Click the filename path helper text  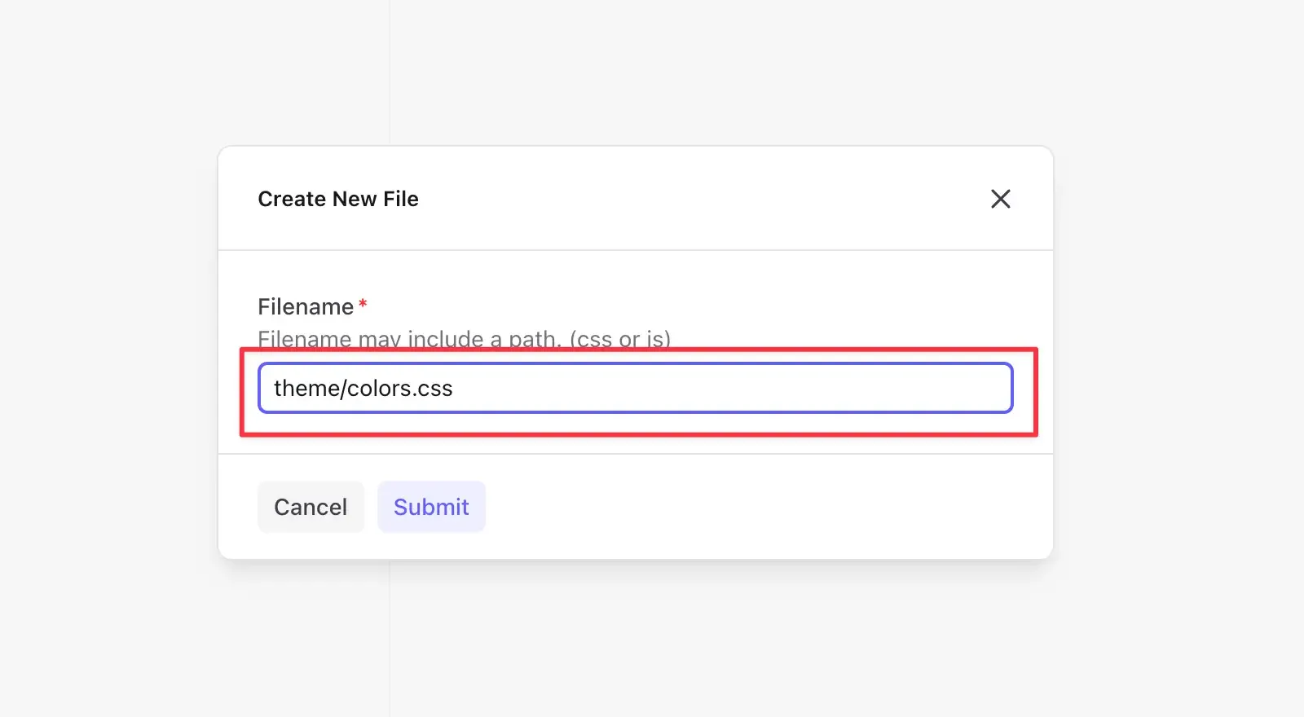click(x=464, y=339)
